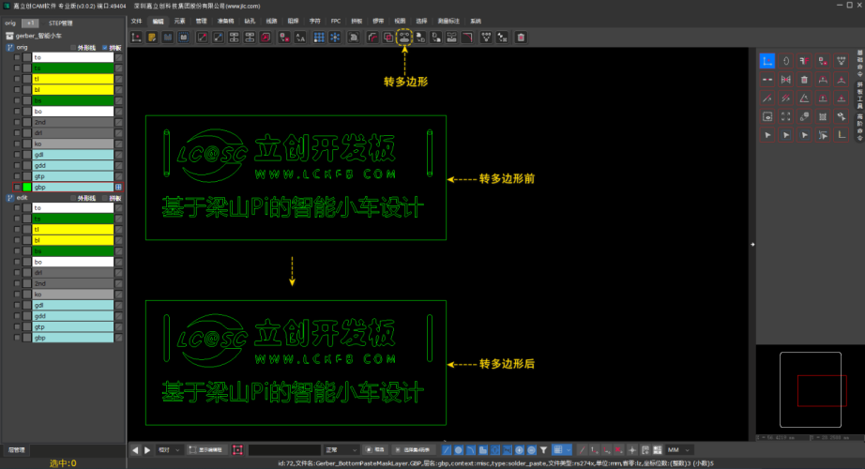The width and height of the screenshot is (865, 469).
Task: Collapse the orig layer group
Action: tap(9, 48)
